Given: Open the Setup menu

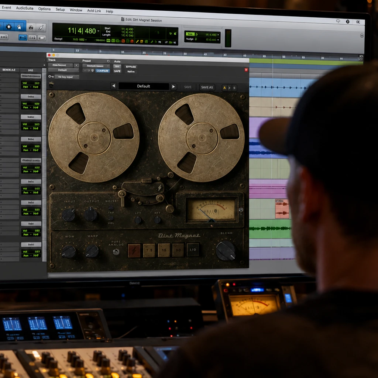Looking at the screenshot, I should tap(60, 9).
